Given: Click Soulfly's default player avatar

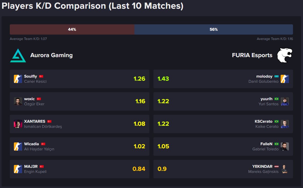Looking at the screenshot, I should [x=18, y=79].
